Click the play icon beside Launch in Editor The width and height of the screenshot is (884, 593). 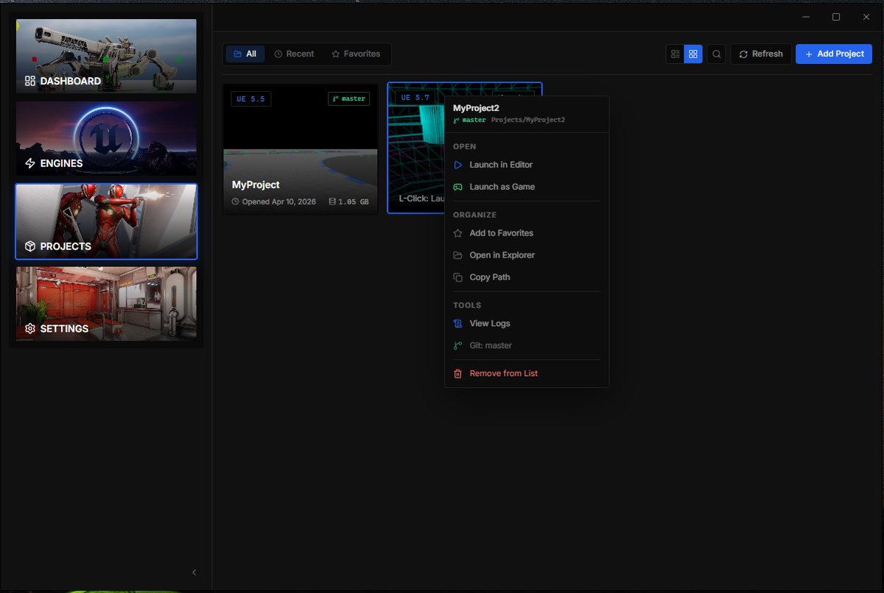tap(457, 165)
